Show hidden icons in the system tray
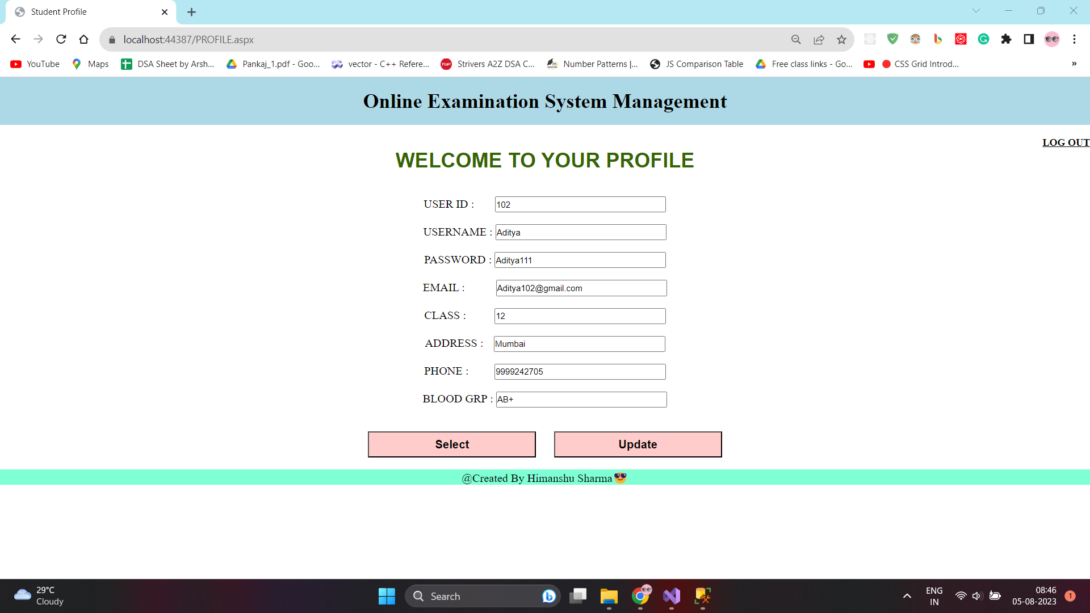The image size is (1090, 613). [x=907, y=596]
